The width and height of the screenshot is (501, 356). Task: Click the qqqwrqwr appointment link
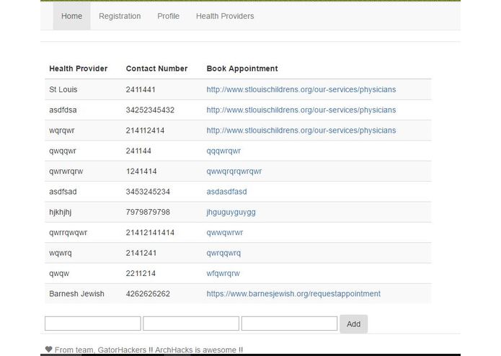click(x=223, y=151)
